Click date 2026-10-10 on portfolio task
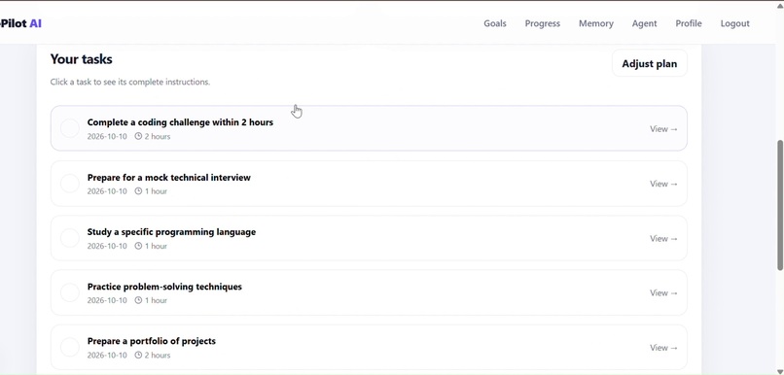Viewport: 784px width, 375px height. 107,355
